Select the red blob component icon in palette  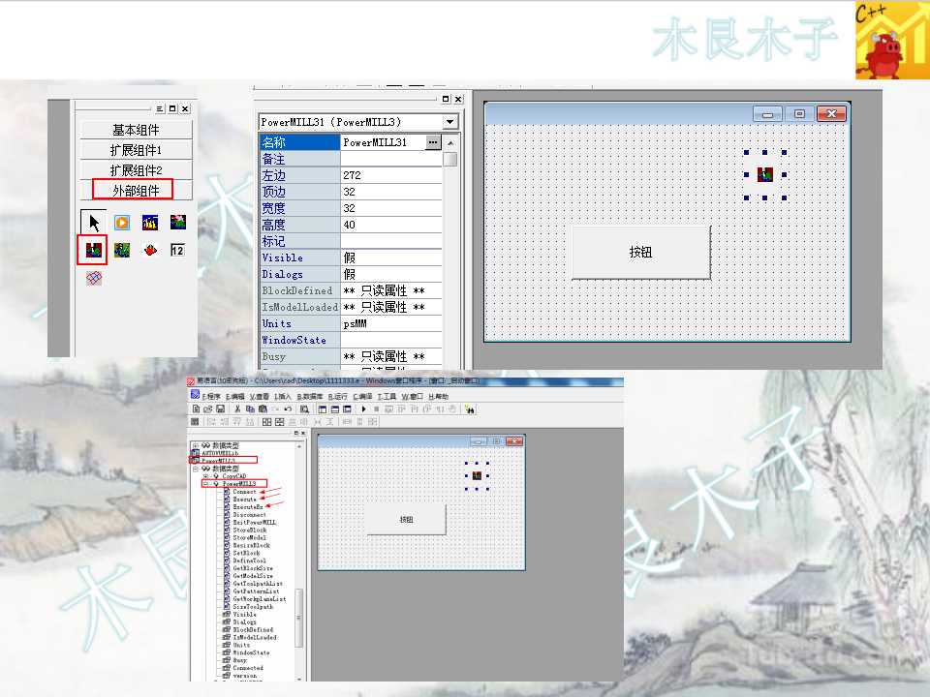click(x=150, y=250)
